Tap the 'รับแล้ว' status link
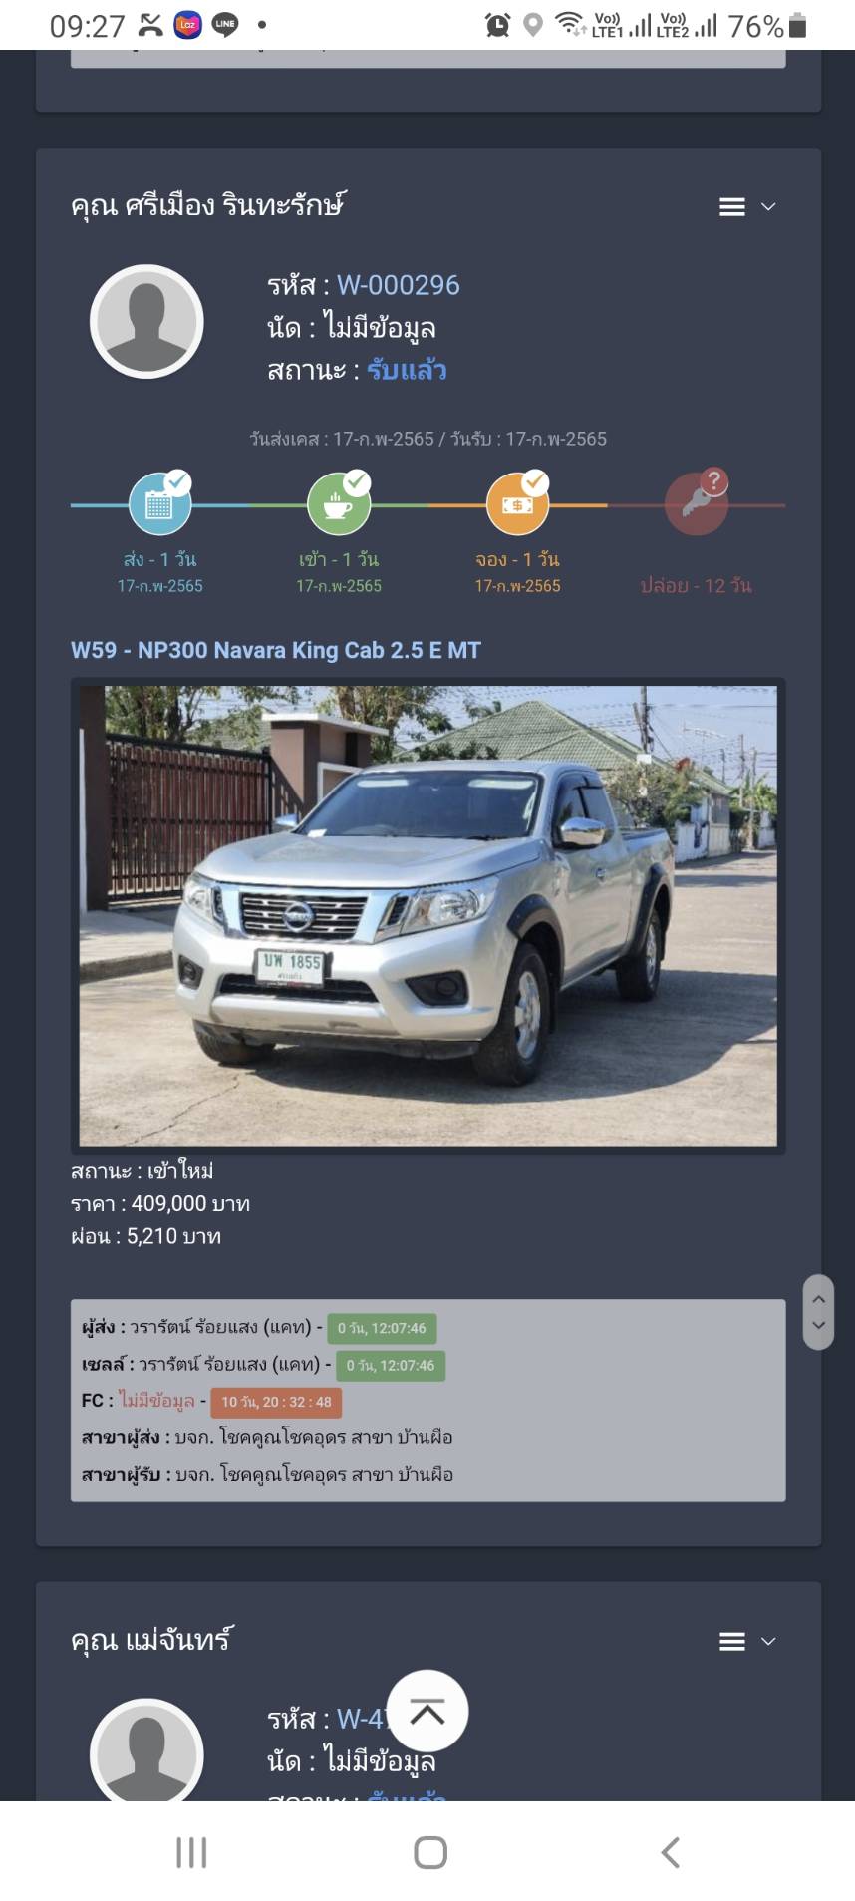The height and width of the screenshot is (1901, 855). pos(407,371)
